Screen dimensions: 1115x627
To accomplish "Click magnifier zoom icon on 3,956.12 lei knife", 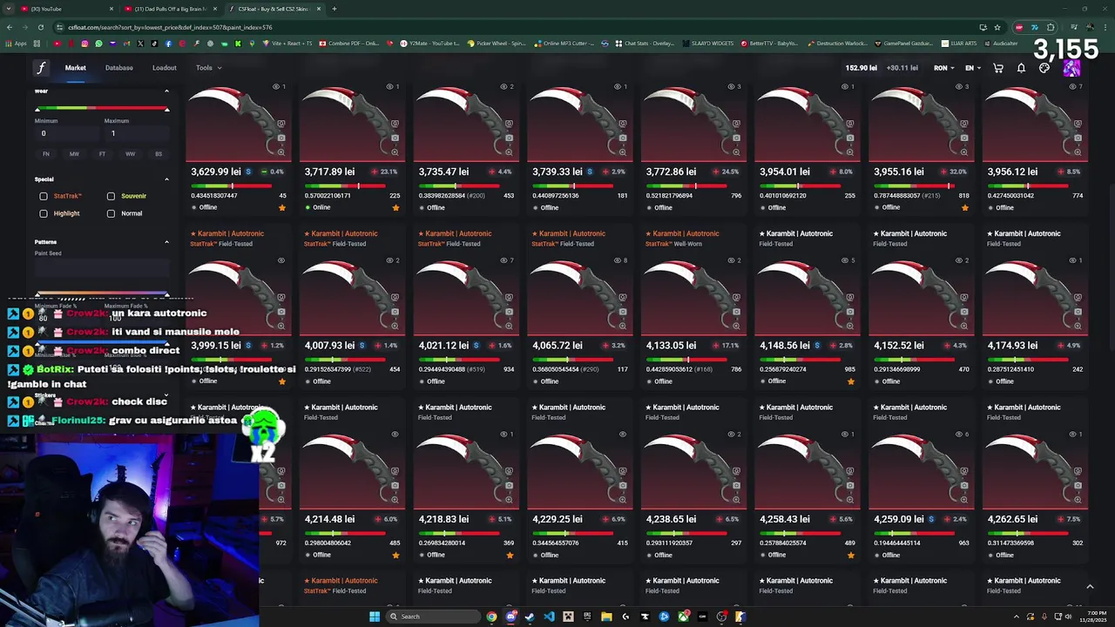I will (1078, 152).
